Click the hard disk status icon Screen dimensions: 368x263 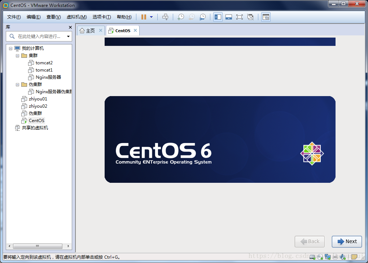click(x=312, y=257)
